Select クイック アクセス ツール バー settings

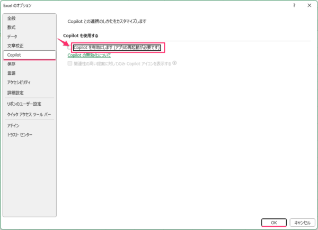pyautogui.click(x=29, y=114)
